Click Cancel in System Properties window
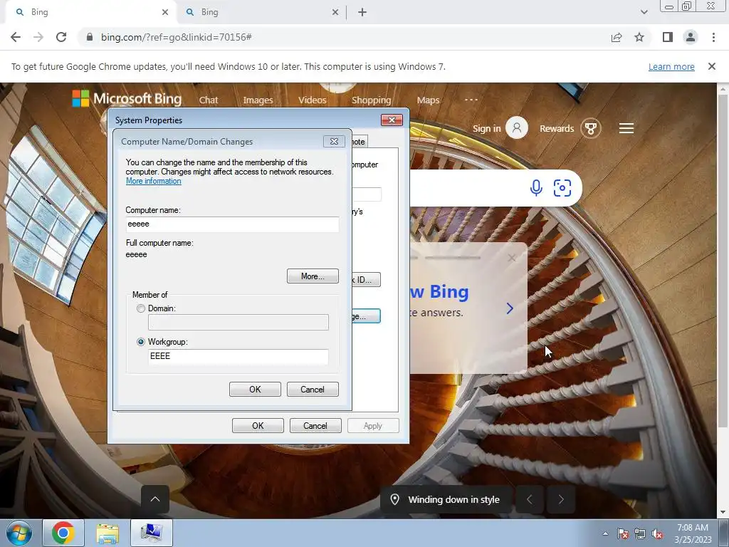 pyautogui.click(x=315, y=426)
